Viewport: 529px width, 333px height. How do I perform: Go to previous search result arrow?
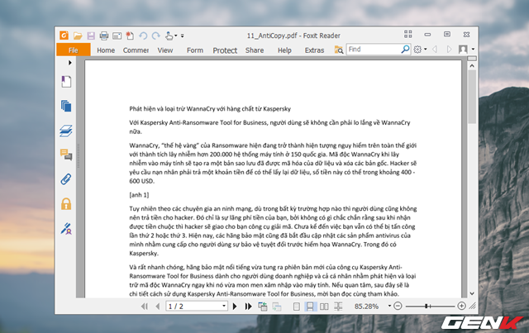point(435,50)
